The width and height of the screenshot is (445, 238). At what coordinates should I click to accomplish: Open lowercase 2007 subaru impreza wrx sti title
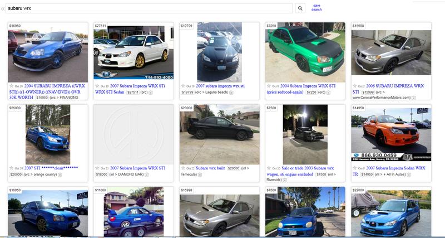click(220, 86)
